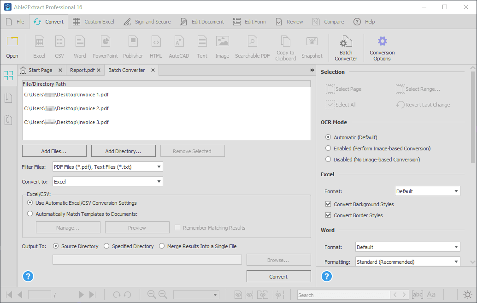Show the bookmarks panel in sidebar

pos(8,97)
